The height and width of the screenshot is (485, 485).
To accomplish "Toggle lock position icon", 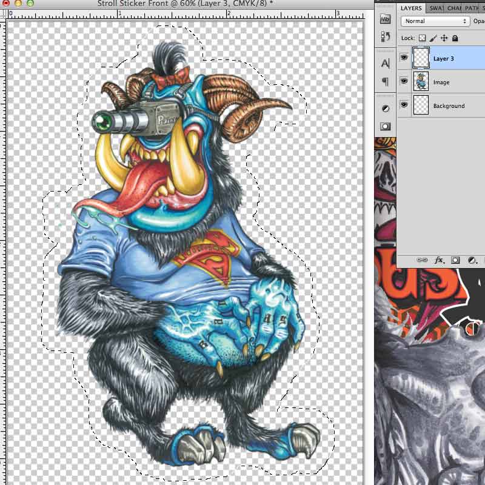I will [444, 38].
